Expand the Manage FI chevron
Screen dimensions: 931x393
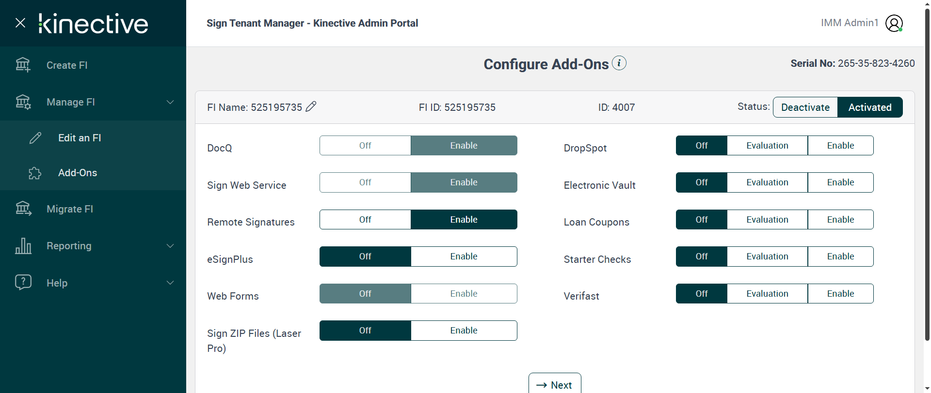coord(170,102)
